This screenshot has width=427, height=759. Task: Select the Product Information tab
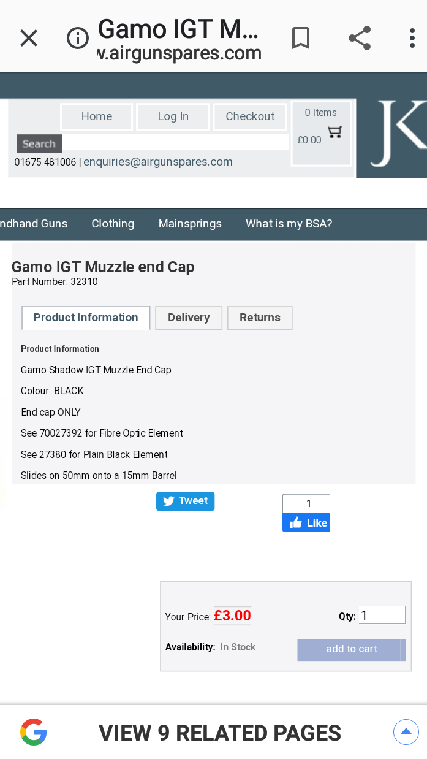[x=86, y=318]
